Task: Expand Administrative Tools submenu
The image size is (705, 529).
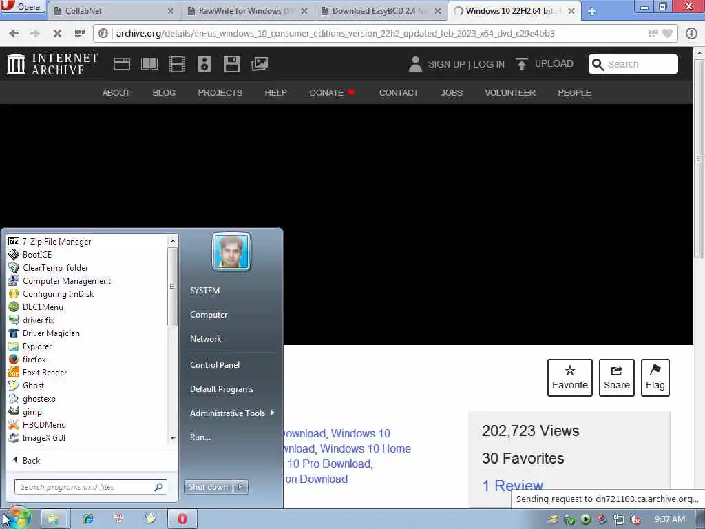Action: tap(231, 413)
